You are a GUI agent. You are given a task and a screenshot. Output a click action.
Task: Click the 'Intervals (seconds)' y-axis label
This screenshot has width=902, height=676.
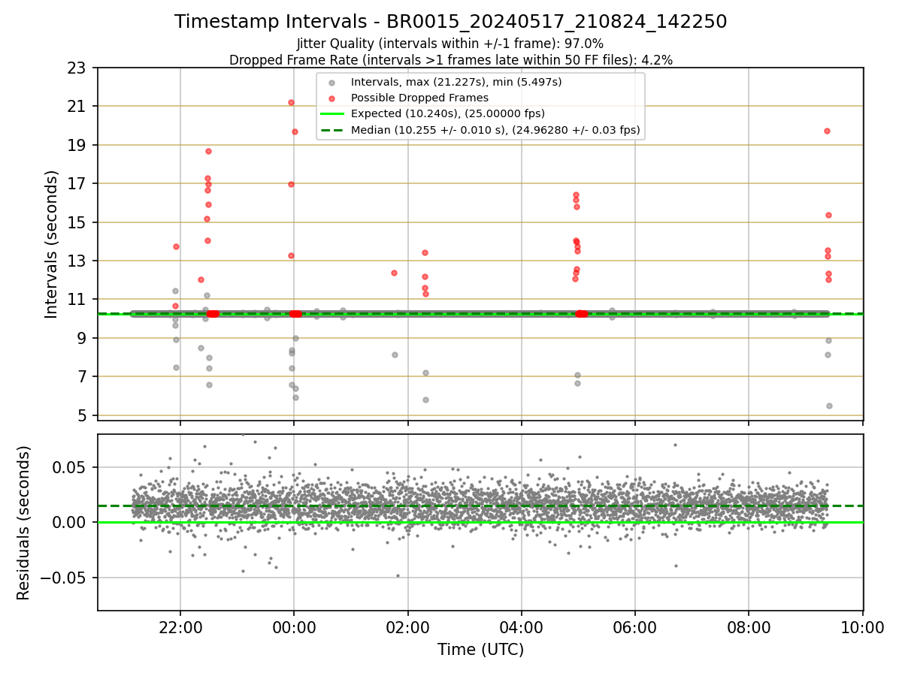(x=51, y=244)
